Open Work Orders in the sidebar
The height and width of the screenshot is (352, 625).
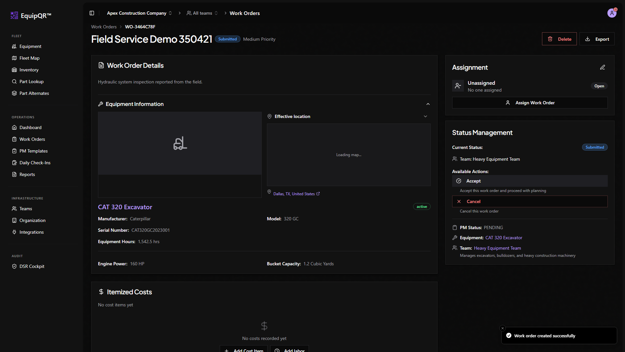click(32, 139)
